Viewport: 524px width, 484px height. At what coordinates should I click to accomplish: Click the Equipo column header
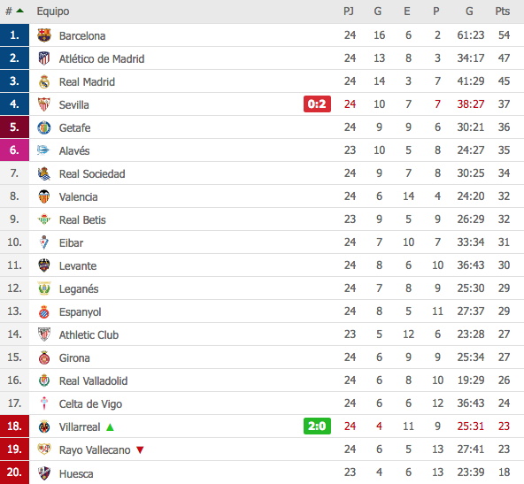[53, 12]
